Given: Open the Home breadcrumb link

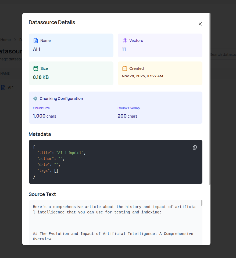Looking at the screenshot, I should click(x=5, y=39).
